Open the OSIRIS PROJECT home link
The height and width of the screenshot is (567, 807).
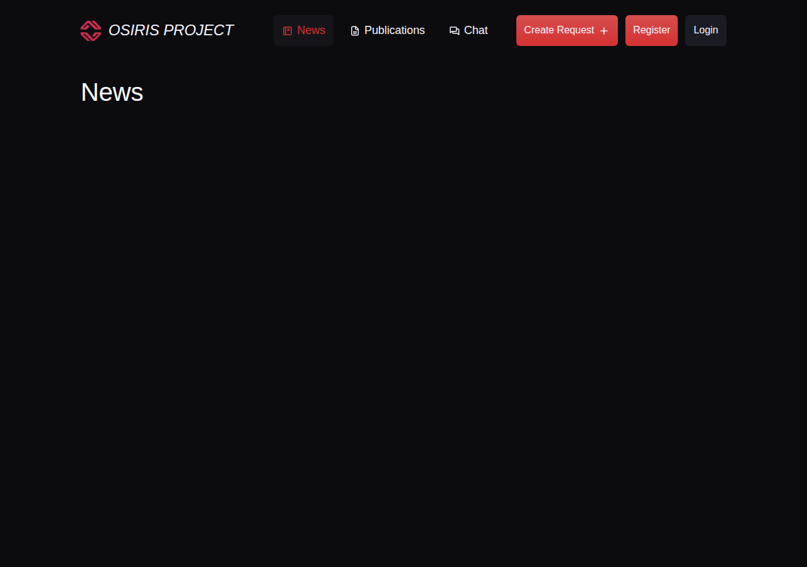pos(157,30)
